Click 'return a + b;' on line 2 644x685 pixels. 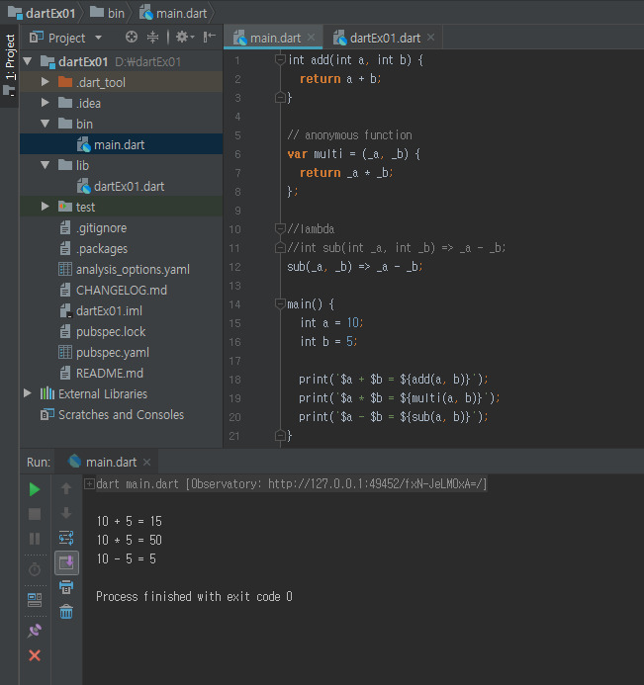pyautogui.click(x=340, y=79)
